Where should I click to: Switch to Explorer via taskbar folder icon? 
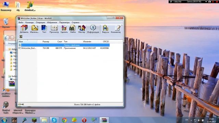[44, 120]
